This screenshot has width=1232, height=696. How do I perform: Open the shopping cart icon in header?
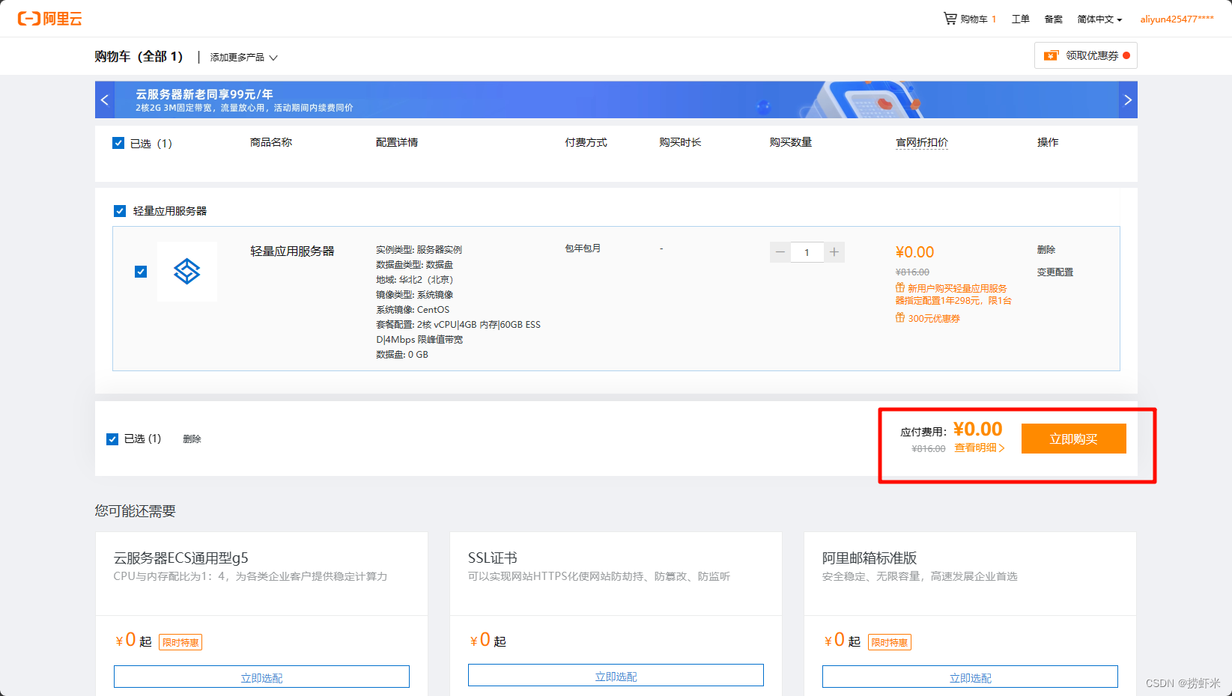click(x=950, y=18)
